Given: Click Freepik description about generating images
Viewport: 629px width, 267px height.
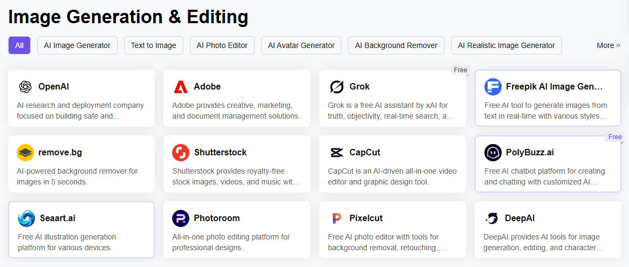Looking at the screenshot, I should pos(545,111).
